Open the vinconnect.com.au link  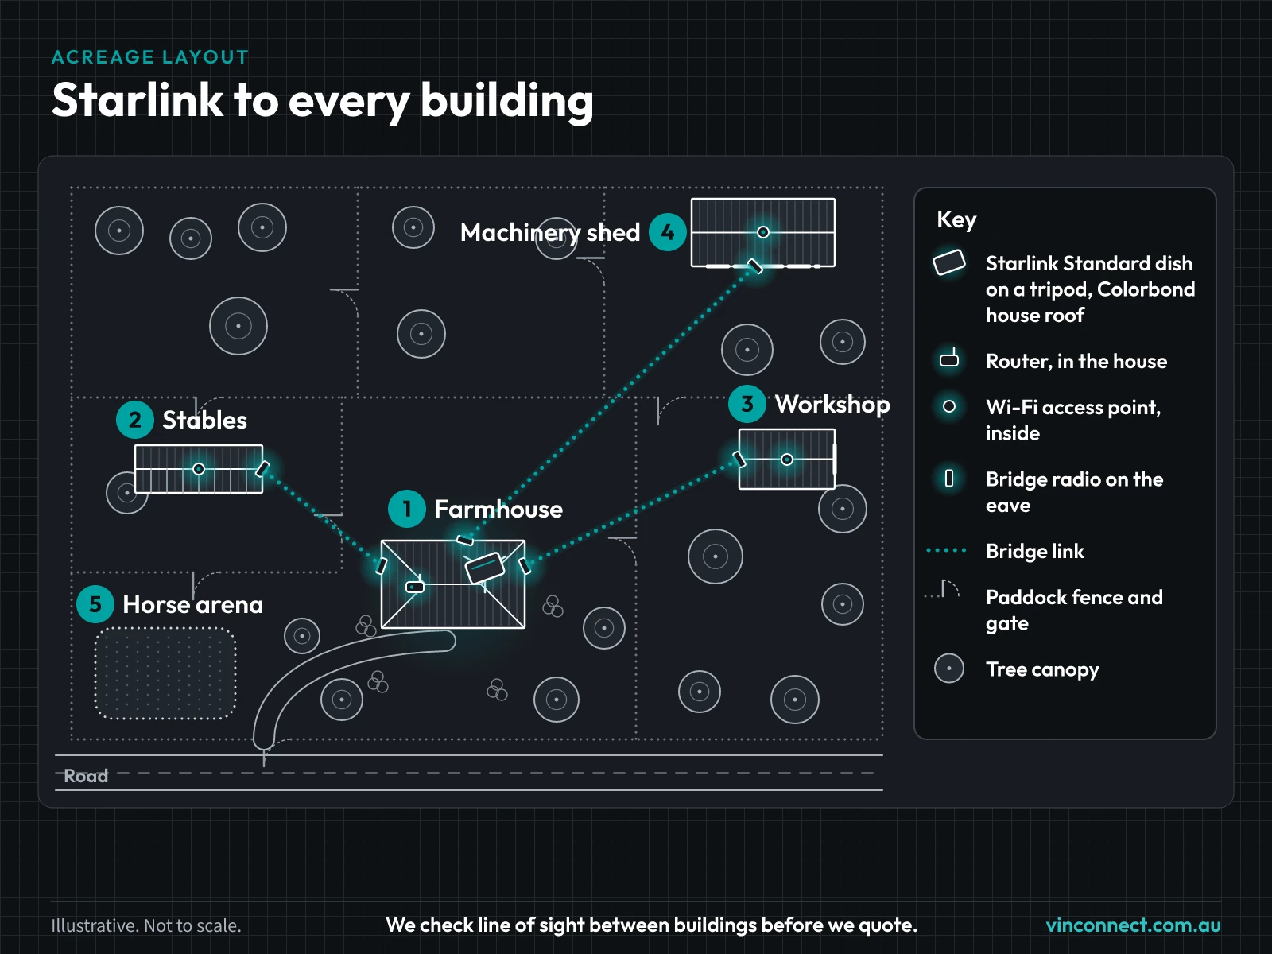(x=1133, y=925)
